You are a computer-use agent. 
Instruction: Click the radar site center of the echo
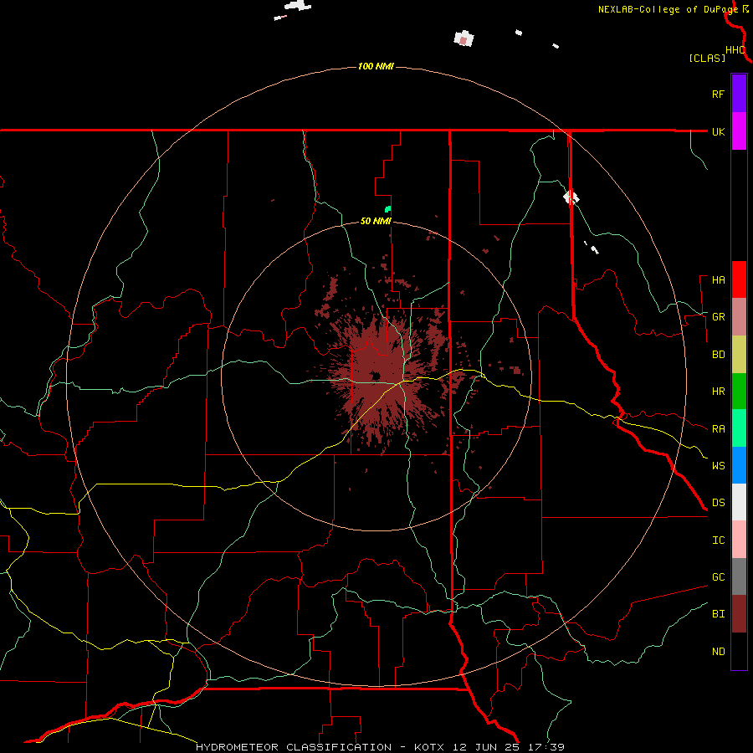tap(375, 376)
